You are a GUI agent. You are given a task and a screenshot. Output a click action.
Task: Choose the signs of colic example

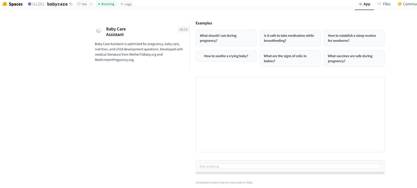tap(290, 58)
